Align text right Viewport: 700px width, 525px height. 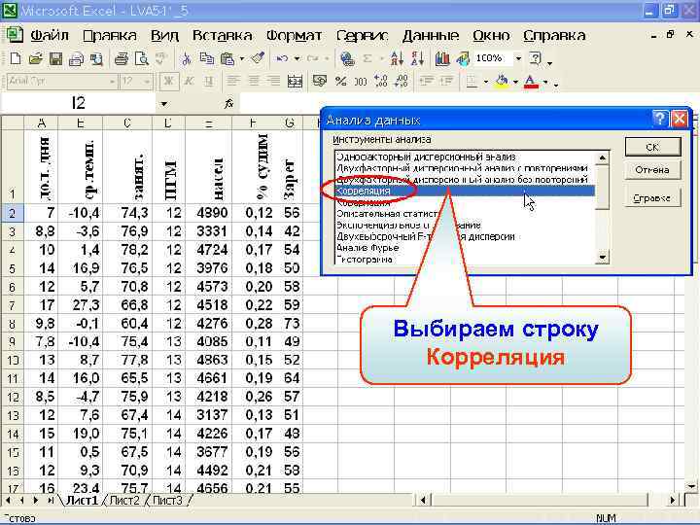tap(273, 82)
